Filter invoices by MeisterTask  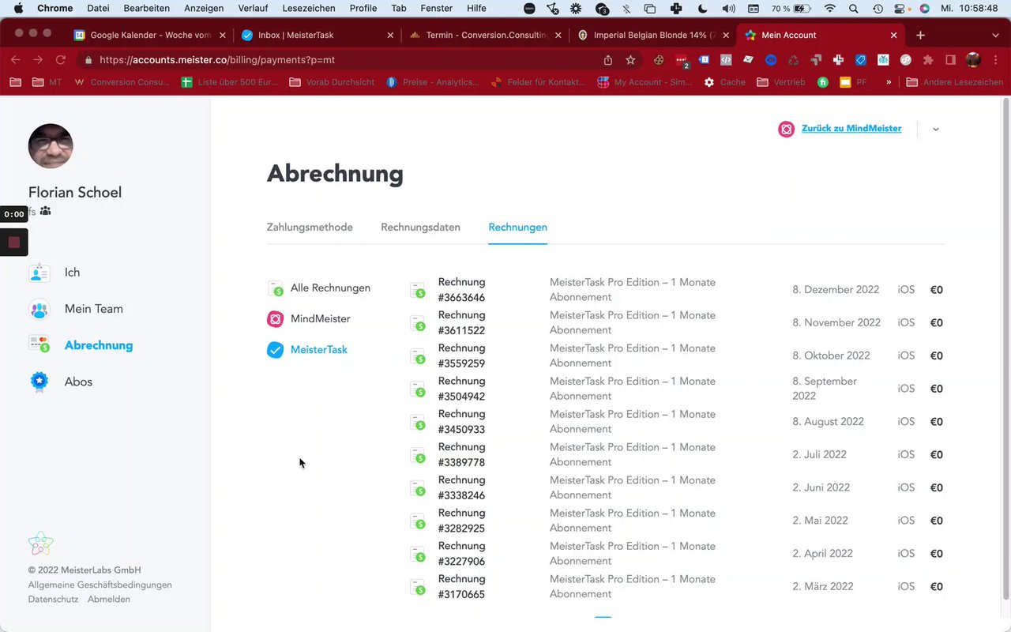318,349
